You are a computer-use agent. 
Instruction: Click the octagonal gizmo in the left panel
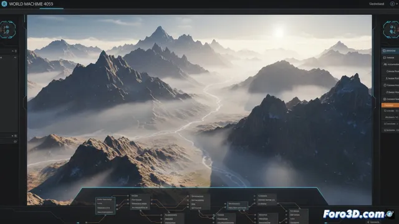pyautogui.click(x=7, y=30)
